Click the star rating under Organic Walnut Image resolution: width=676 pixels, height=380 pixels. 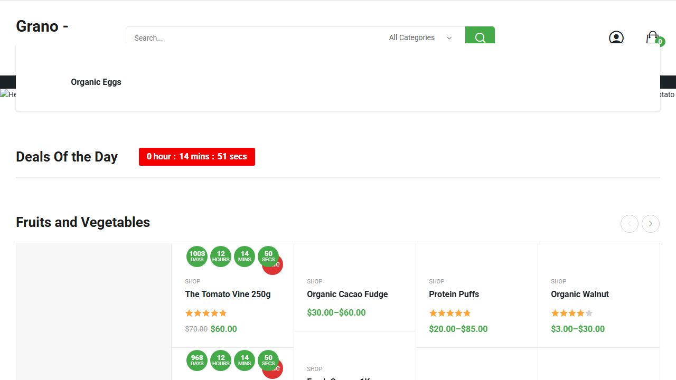tap(572, 313)
